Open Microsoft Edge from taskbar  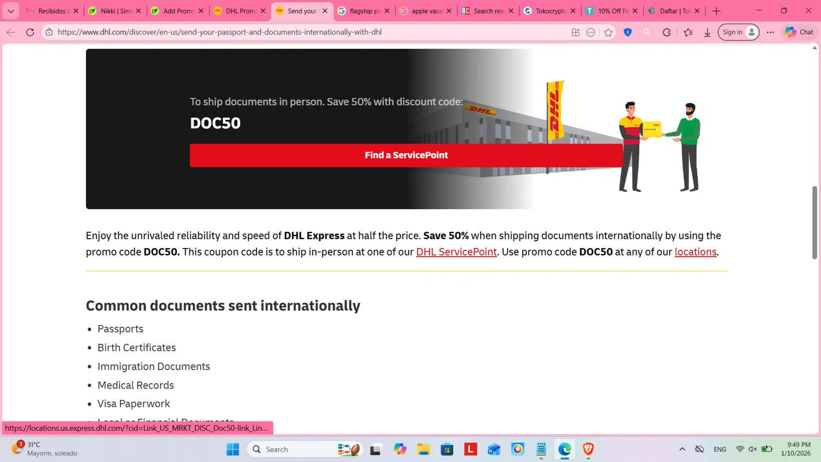point(565,449)
